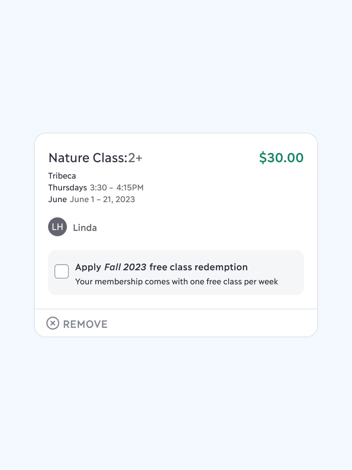The height and width of the screenshot is (470, 352).
Task: Select the participant name Linda
Action: click(x=85, y=228)
